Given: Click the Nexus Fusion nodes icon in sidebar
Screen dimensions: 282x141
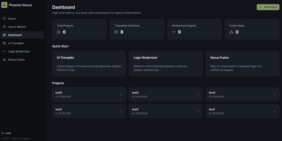Looking at the screenshot, I should coord(4,60).
